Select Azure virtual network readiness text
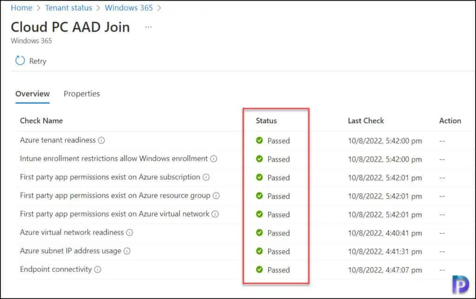Image resolution: width=476 pixels, height=299 pixels. (72, 232)
